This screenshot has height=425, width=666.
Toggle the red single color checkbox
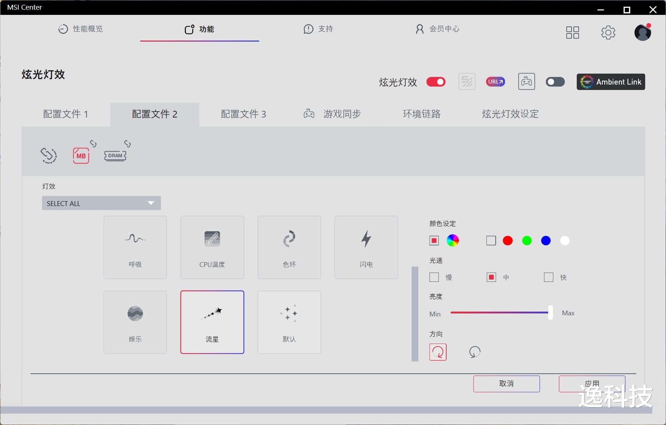click(x=434, y=241)
